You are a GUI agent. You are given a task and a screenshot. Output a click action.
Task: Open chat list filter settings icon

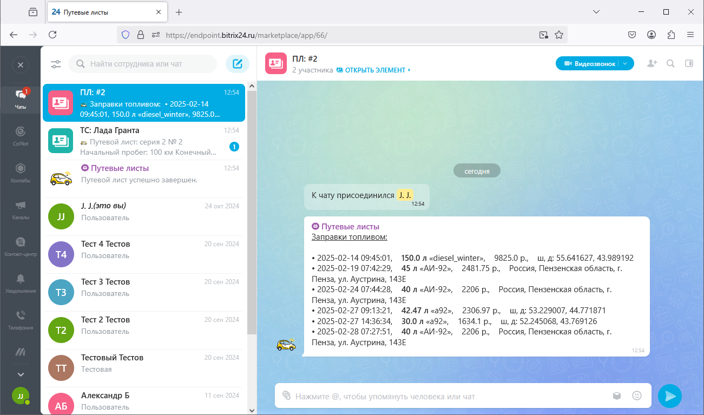[x=56, y=64]
